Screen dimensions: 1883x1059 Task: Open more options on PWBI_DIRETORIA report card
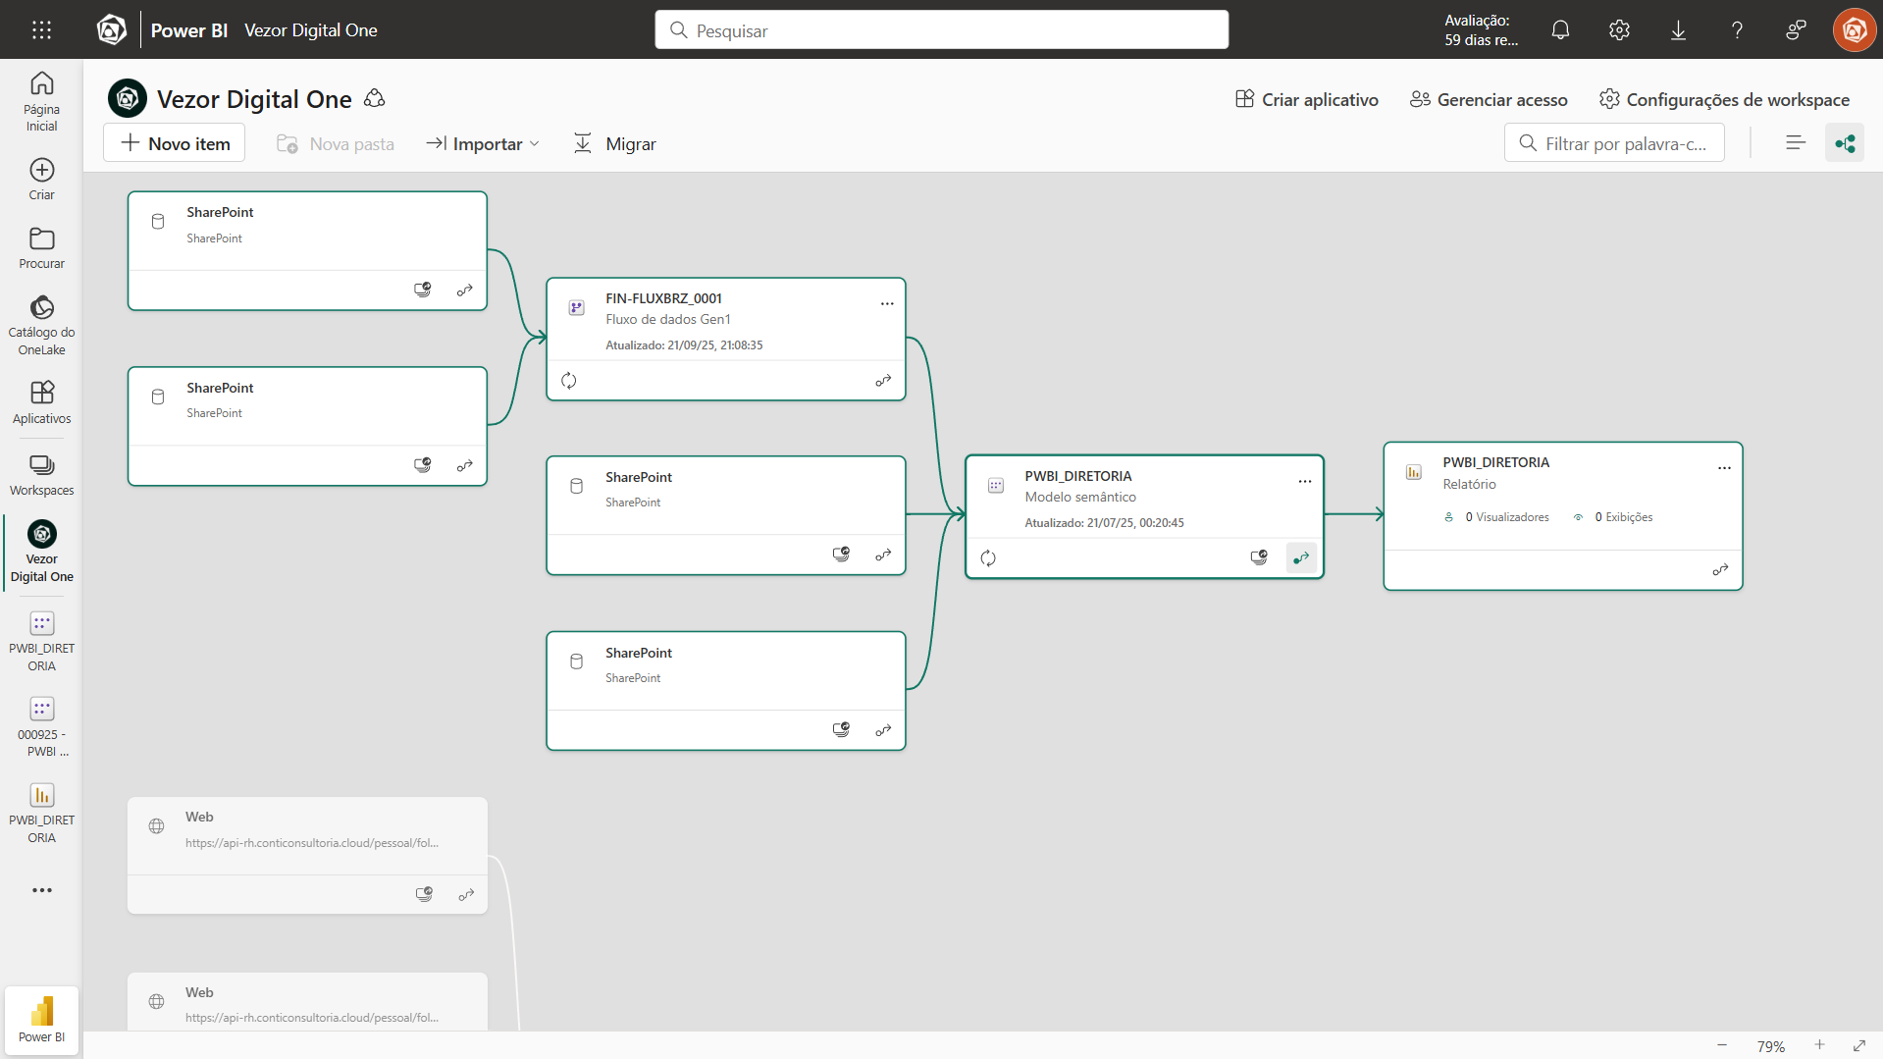pyautogui.click(x=1724, y=468)
